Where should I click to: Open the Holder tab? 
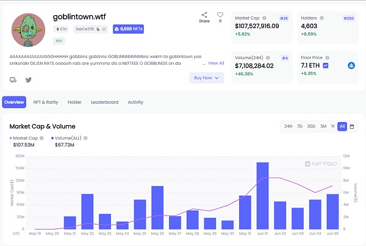click(x=74, y=102)
